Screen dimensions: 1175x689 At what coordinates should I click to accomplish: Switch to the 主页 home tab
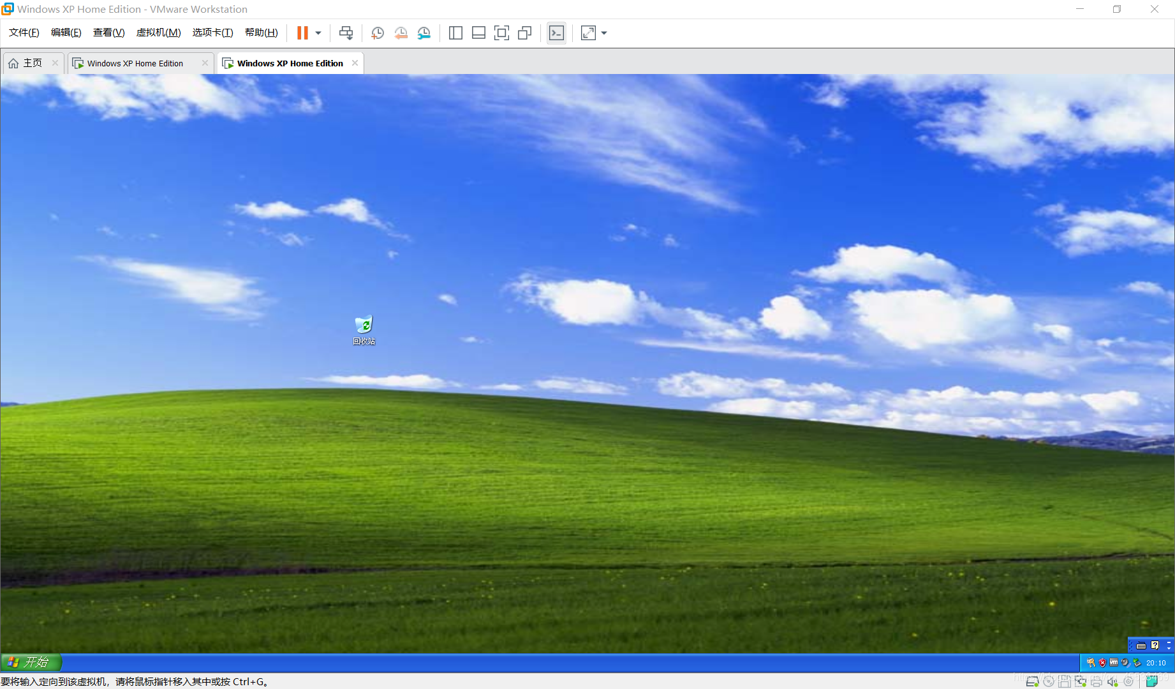point(33,63)
